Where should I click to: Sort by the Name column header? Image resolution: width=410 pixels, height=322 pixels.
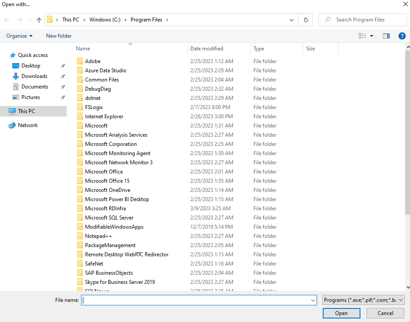point(83,49)
